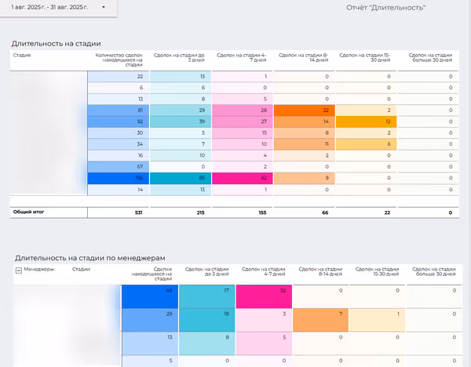This screenshot has width=471, height=367.
Task: Click the Стадии header in the managers table
Action: (81, 269)
